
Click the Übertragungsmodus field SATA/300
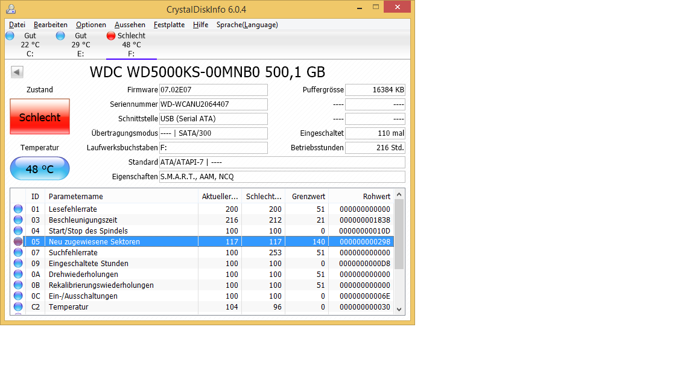click(x=214, y=133)
